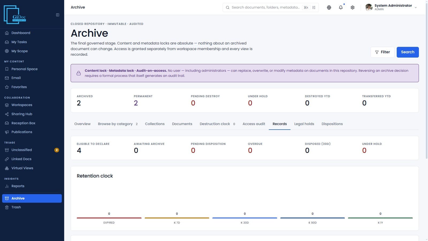
Task: Click the blue Search button
Action: click(x=408, y=52)
